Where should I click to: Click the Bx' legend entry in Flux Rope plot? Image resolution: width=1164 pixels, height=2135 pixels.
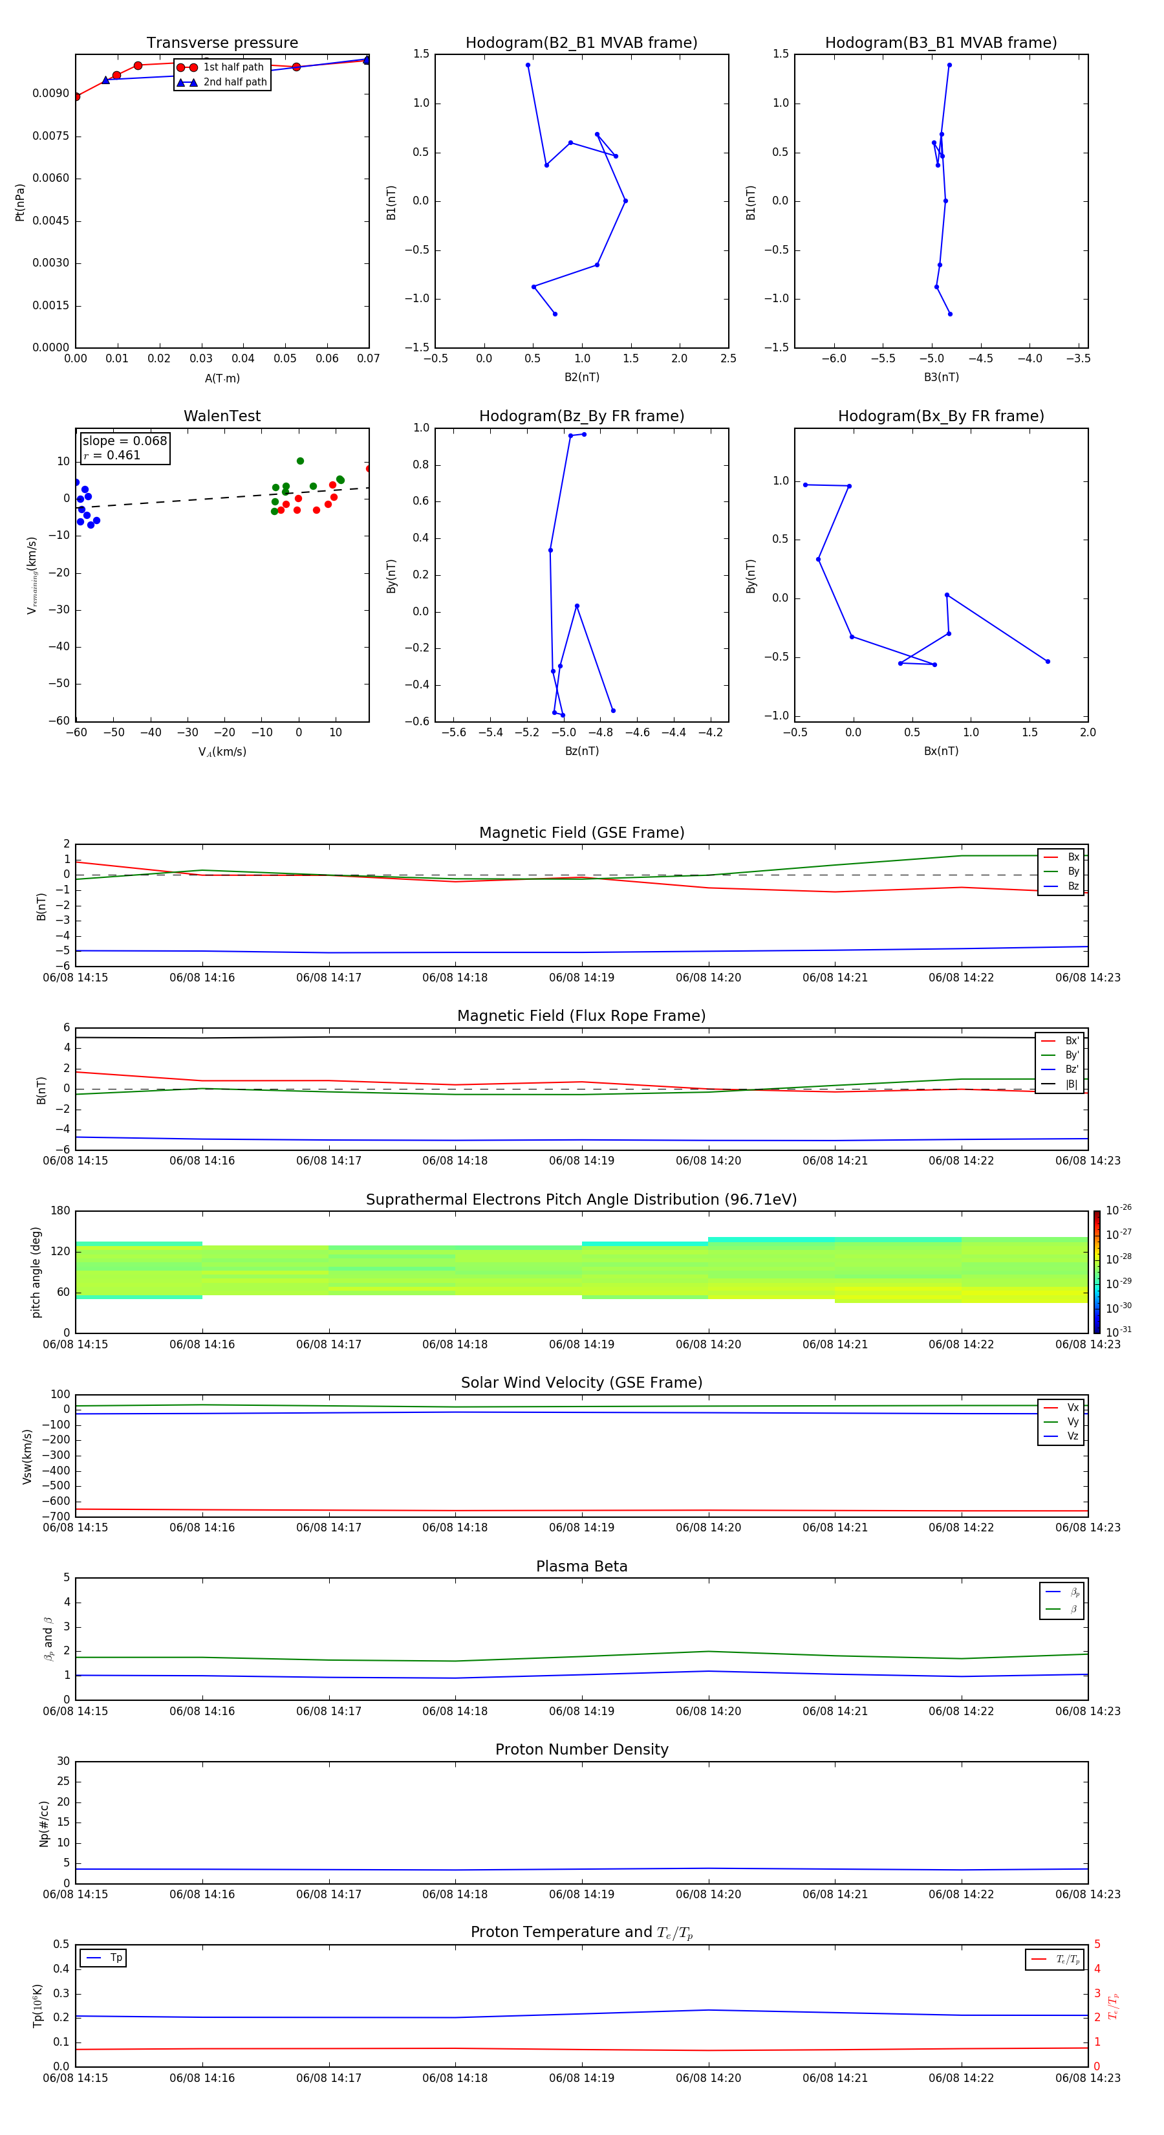pyautogui.click(x=1061, y=1041)
